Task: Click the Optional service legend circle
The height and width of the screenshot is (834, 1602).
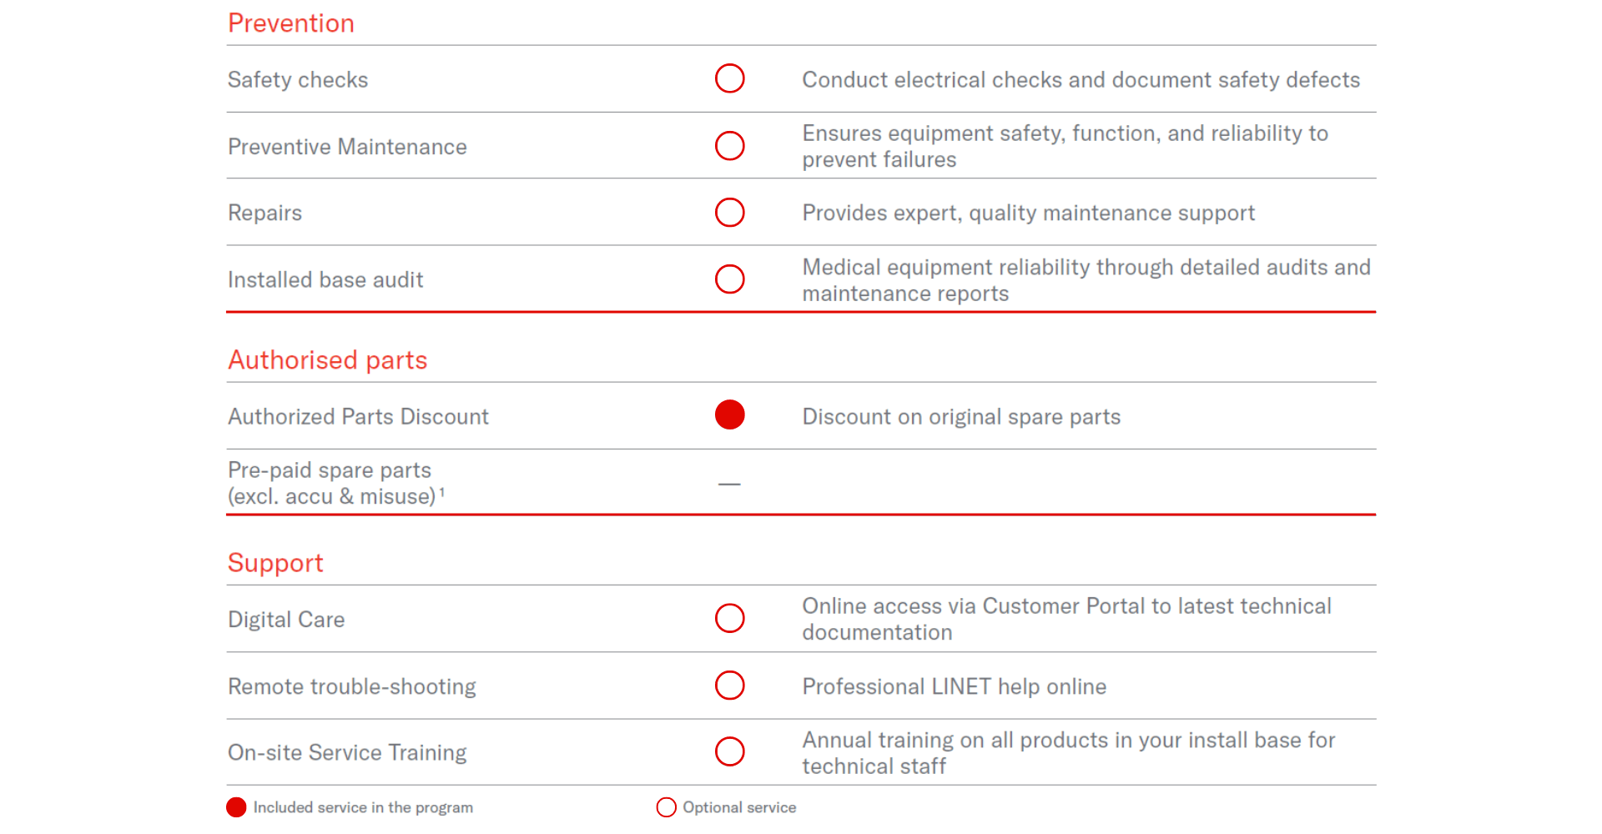Action: [x=666, y=807]
